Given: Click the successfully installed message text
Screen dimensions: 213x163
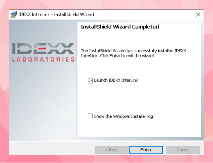Looking at the screenshot, I should click(133, 53).
